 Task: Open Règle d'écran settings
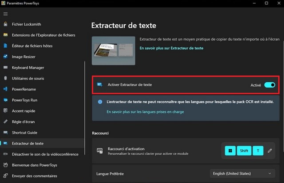pos(43,122)
